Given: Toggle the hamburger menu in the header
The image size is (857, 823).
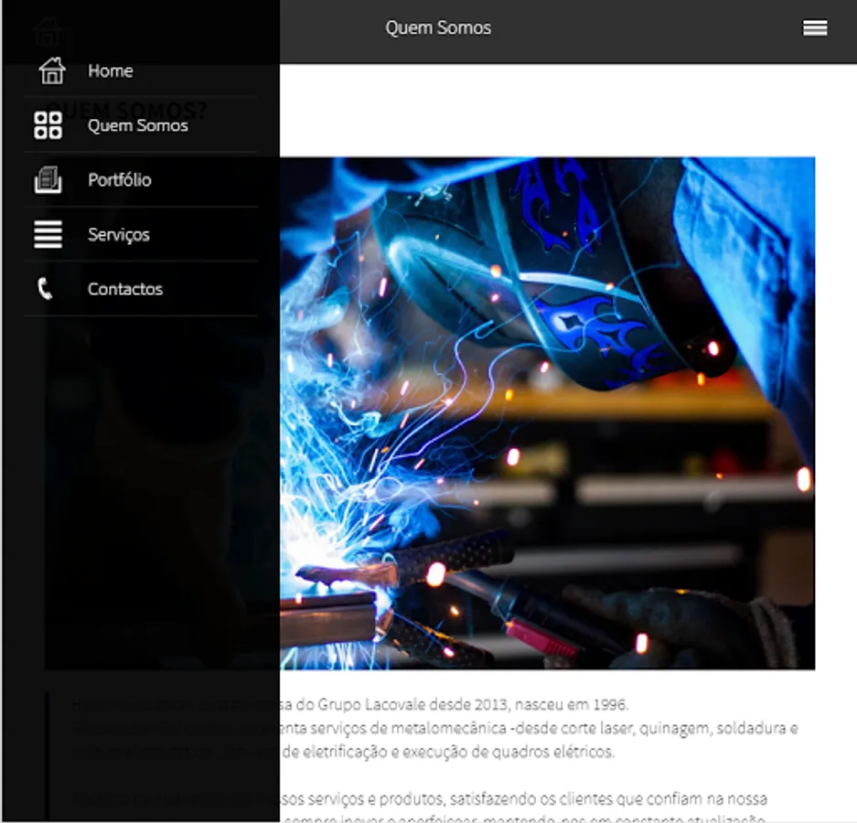Looking at the screenshot, I should click(814, 27).
